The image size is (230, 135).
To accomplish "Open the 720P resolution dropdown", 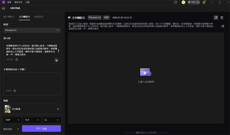I will [x=12, y=120].
